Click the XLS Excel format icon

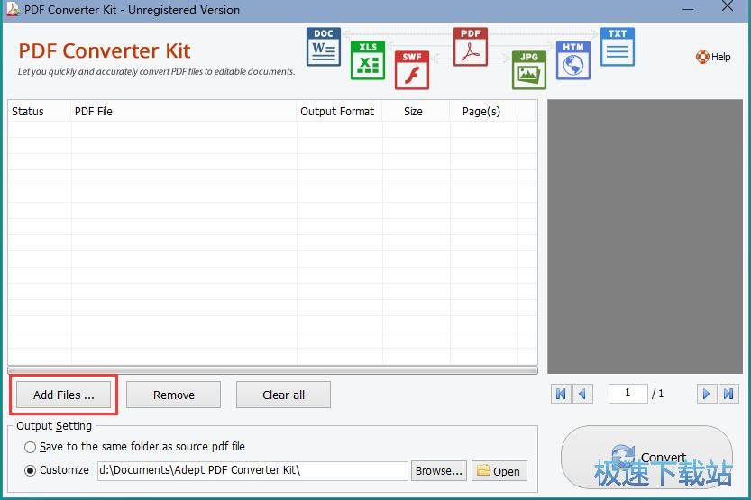(x=367, y=60)
